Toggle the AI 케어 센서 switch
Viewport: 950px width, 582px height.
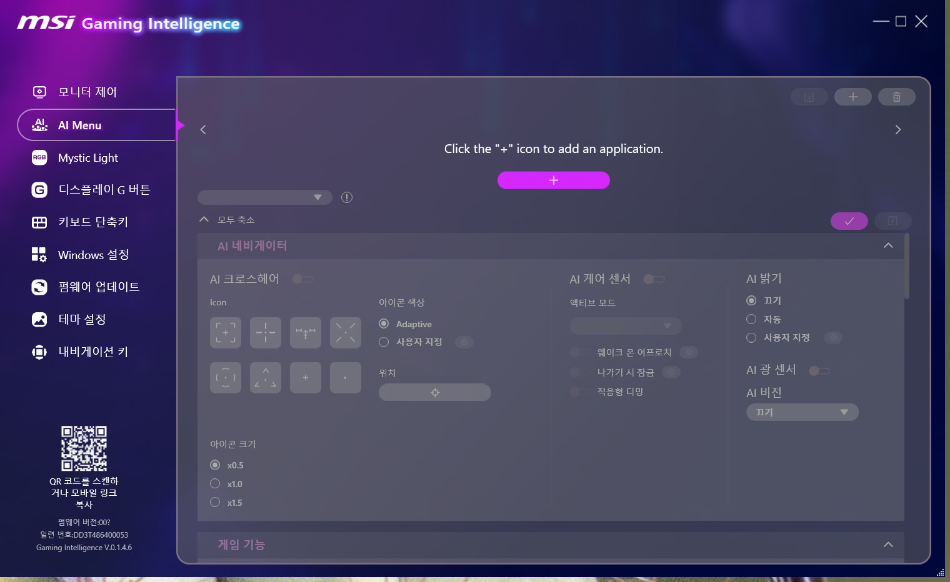tap(654, 279)
